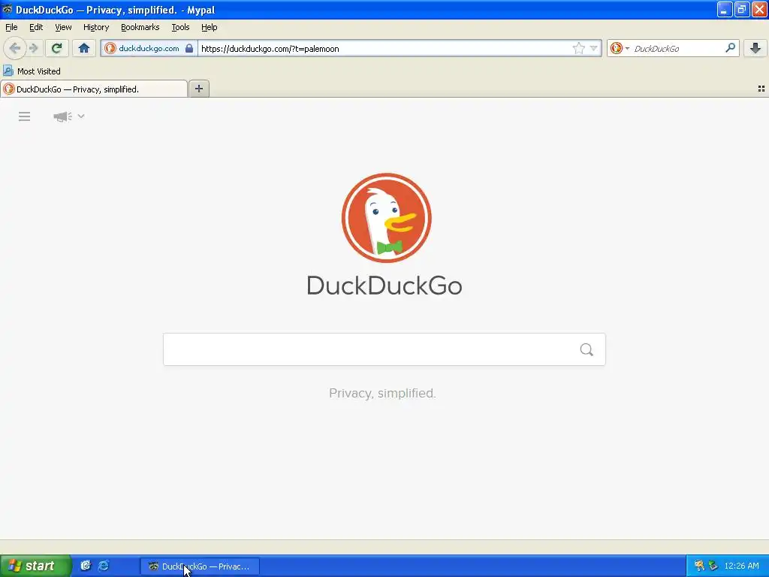Click the padlock secure connection icon
This screenshot has width=769, height=577.
click(189, 48)
